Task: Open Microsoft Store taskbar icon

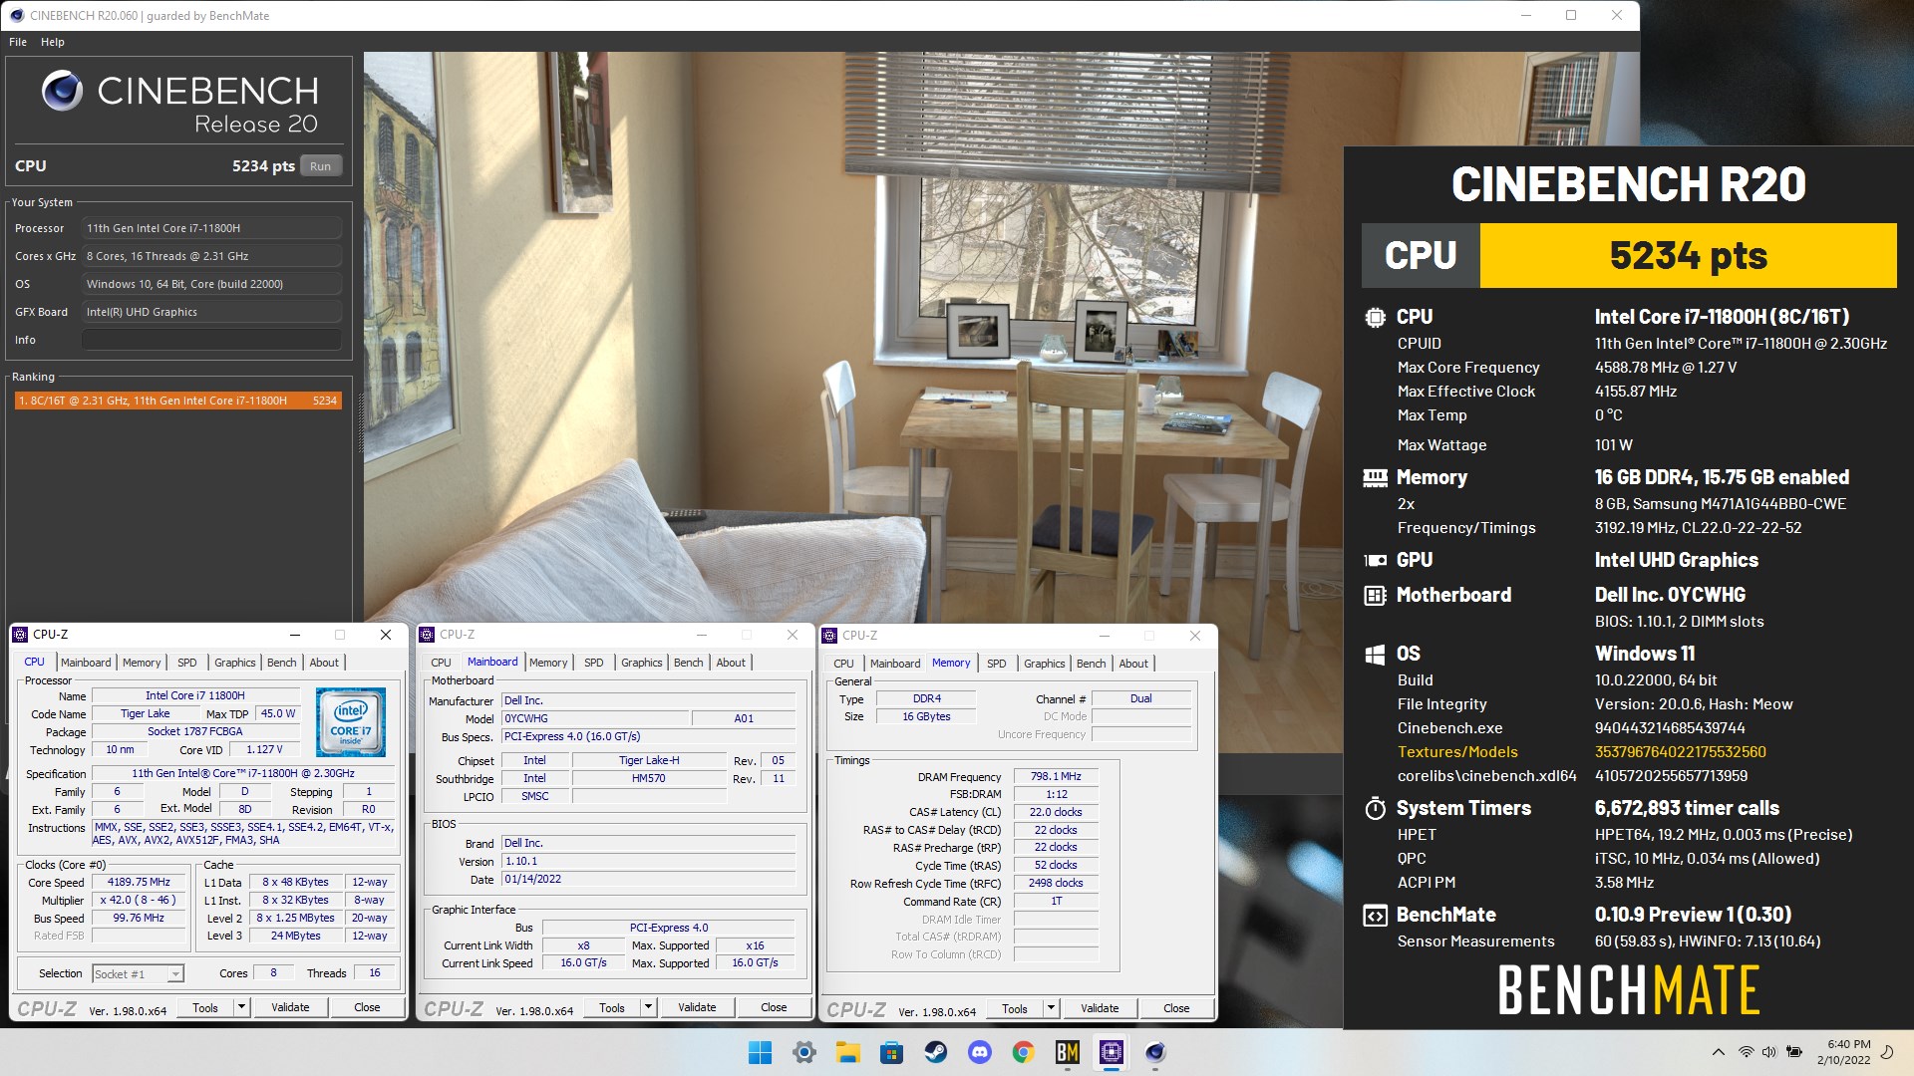Action: pyautogui.click(x=891, y=1052)
